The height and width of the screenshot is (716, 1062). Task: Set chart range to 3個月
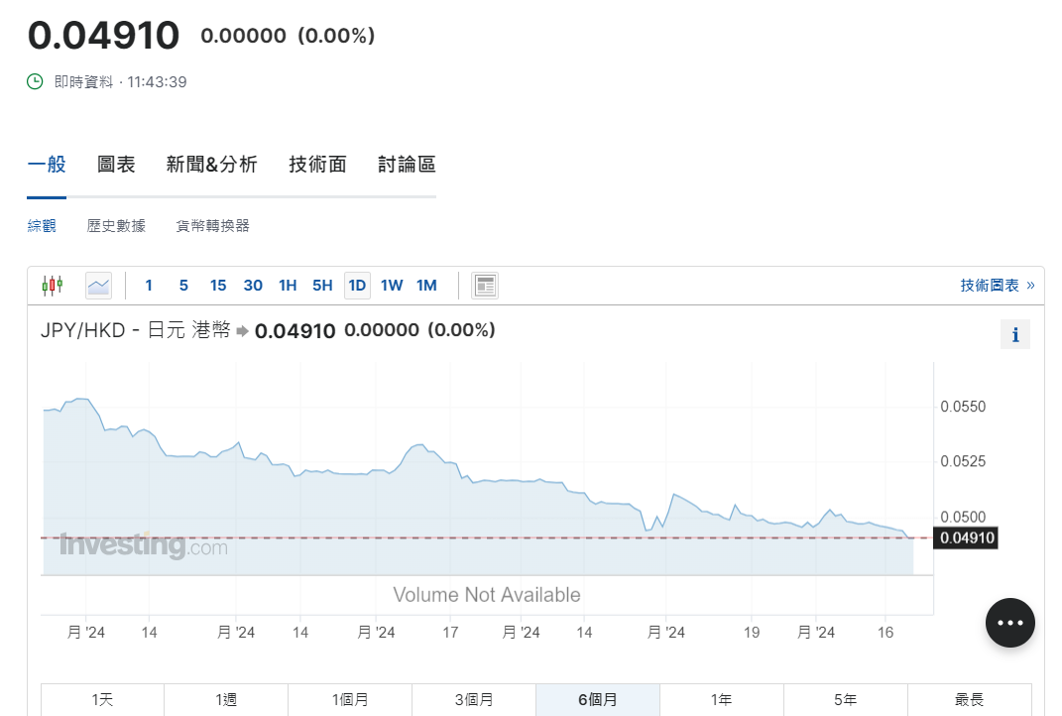[x=473, y=699]
